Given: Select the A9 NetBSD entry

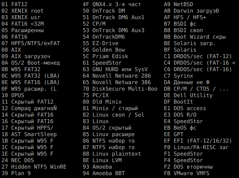Looking at the screenshot, I should (x=178, y=4).
